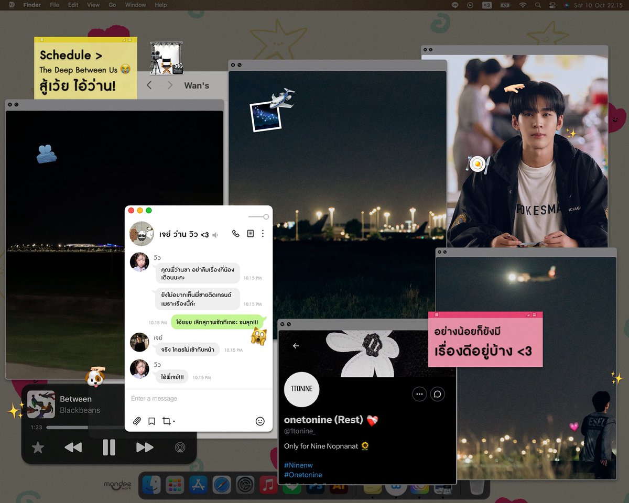629x503 pixels.
Task: Open the chat group's avatar picture
Action: [x=142, y=234]
